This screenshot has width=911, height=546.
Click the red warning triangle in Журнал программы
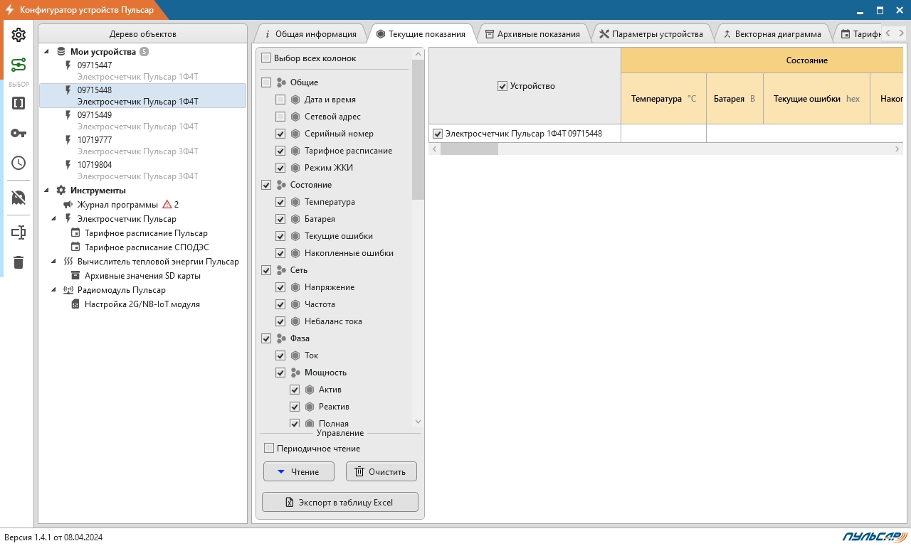click(x=167, y=204)
